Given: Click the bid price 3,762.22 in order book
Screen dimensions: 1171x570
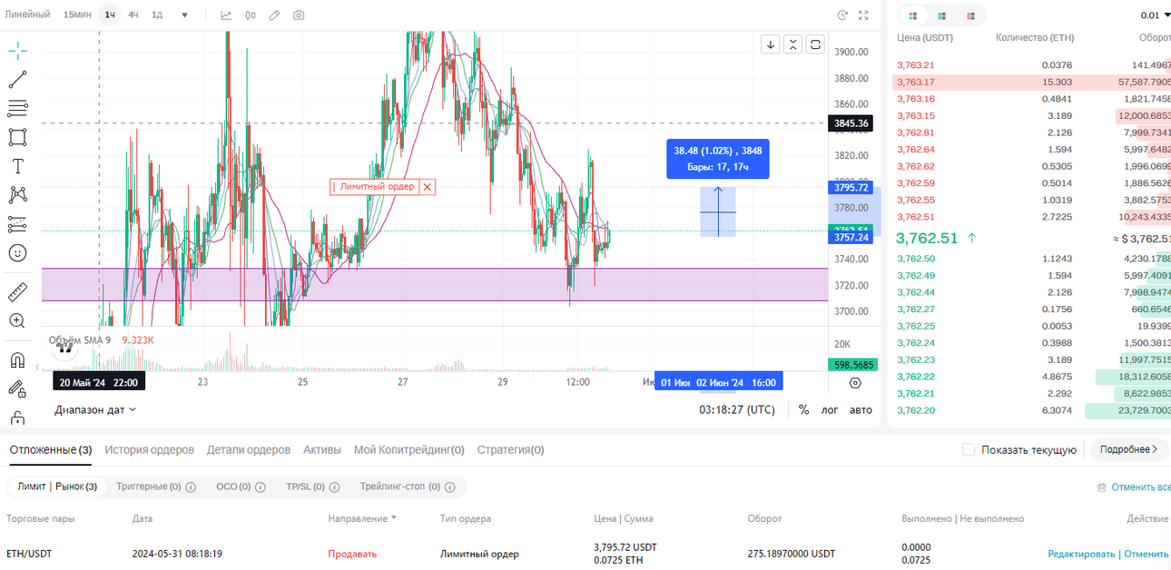Looking at the screenshot, I should pyautogui.click(x=915, y=377).
